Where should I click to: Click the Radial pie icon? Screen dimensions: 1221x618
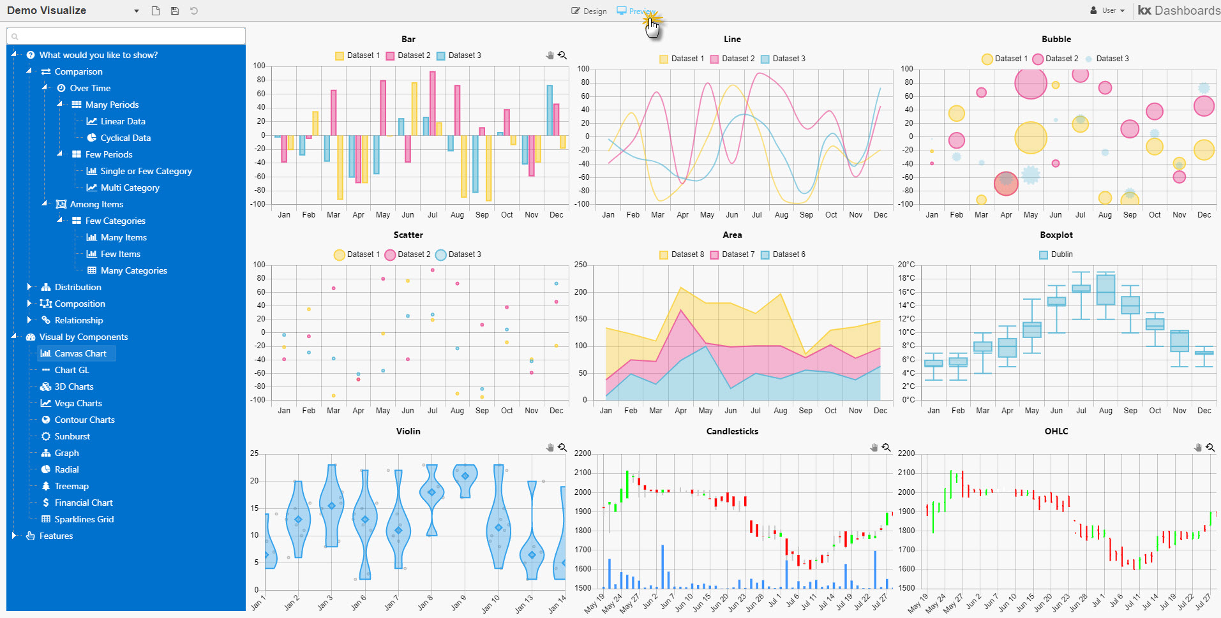tap(46, 469)
